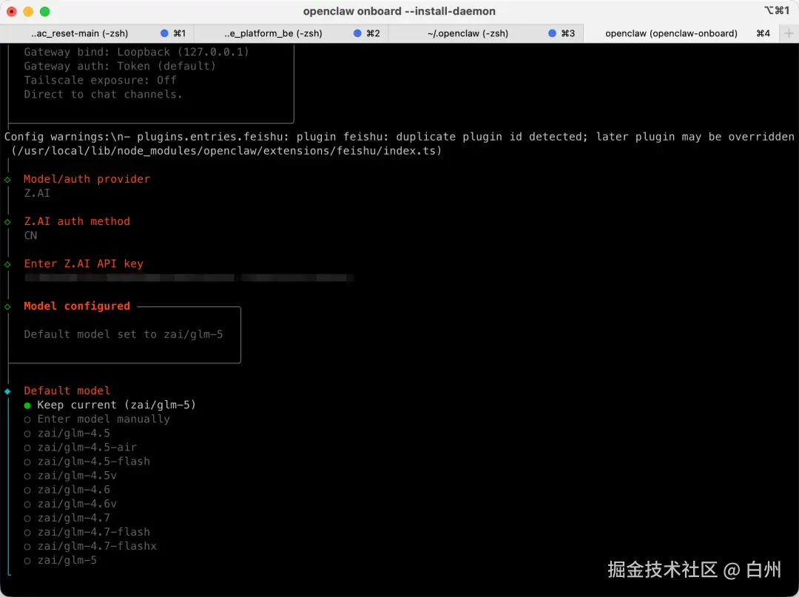Switch to ..e_platform_be (-zsh) tab
This screenshot has height=597, width=799.
(291, 33)
